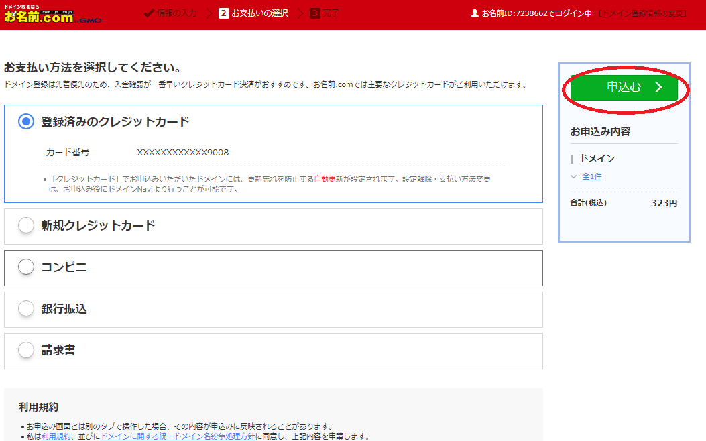Viewport: 706px width, 441px height.
Task: Go to お支払いの選択 step
Action: pos(259,13)
